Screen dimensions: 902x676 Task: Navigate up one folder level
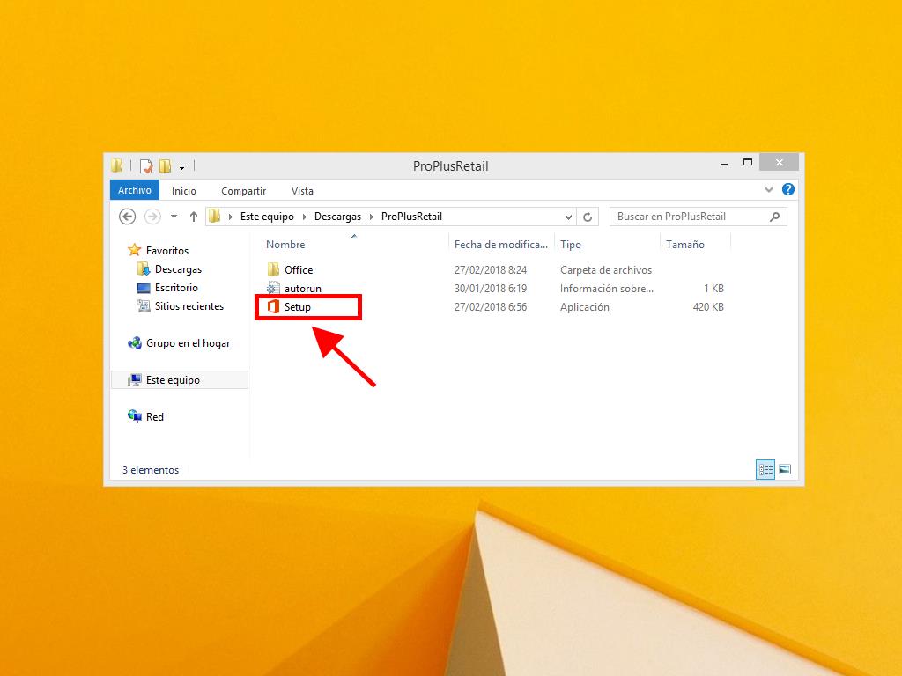tap(194, 217)
